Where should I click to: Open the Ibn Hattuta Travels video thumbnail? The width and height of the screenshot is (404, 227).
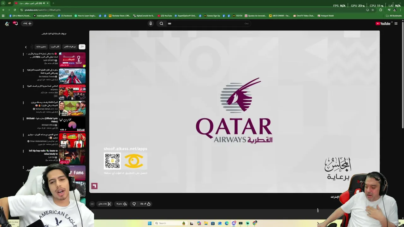(72, 76)
